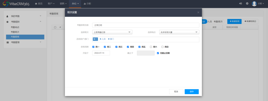Open the settings gear icon
The image size is (268, 101).
tap(247, 3)
